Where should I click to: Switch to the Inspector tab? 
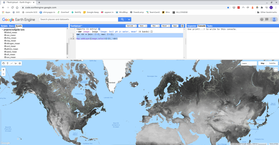point(192,26)
